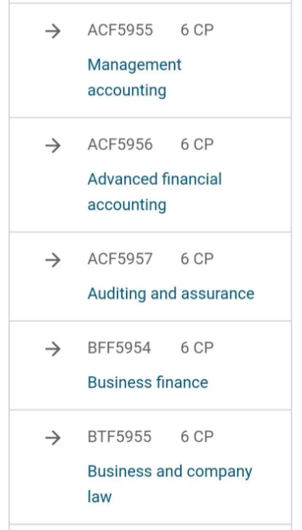
Task: Click the arrow icon beside ACF5955
Action: [53, 32]
